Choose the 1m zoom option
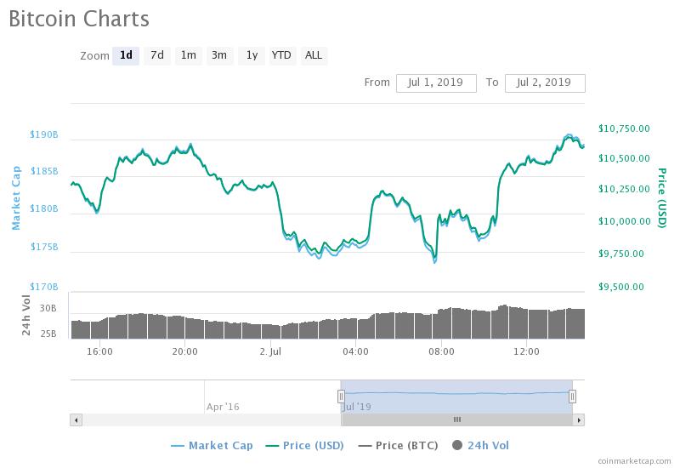Image resolution: width=680 pixels, height=468 pixels. coord(188,55)
